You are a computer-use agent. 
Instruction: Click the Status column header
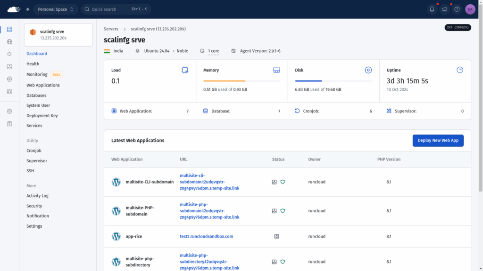tap(278, 159)
